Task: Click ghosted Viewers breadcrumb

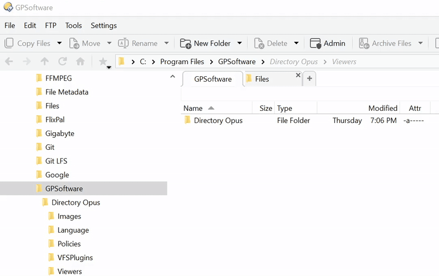Action: [344, 61]
